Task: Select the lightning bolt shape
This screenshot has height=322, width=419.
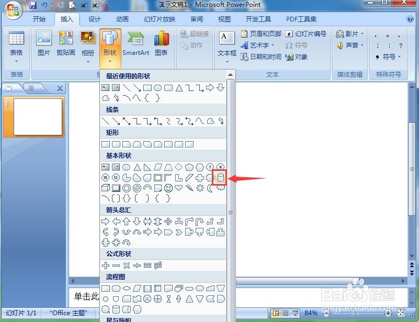Action: (x=189, y=188)
